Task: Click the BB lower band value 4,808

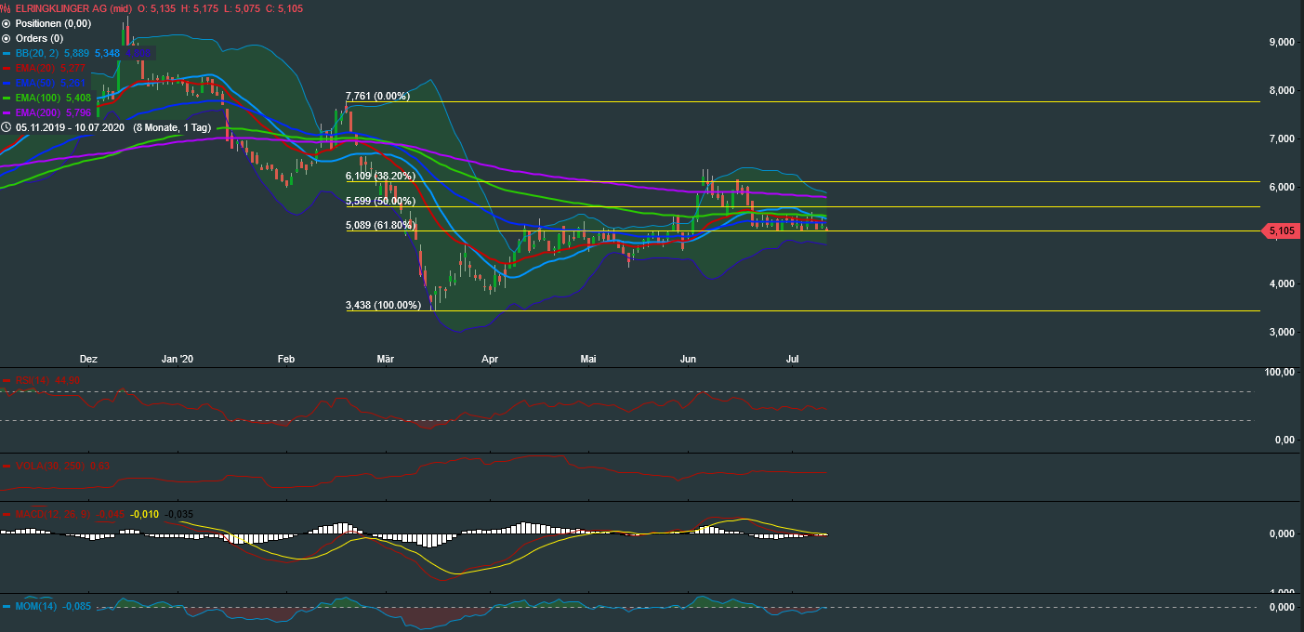Action: (139, 53)
